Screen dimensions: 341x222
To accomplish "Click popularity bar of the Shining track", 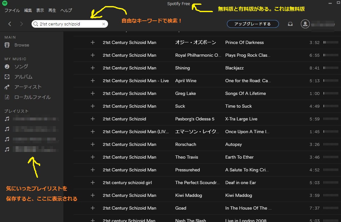I will pos(330,68).
